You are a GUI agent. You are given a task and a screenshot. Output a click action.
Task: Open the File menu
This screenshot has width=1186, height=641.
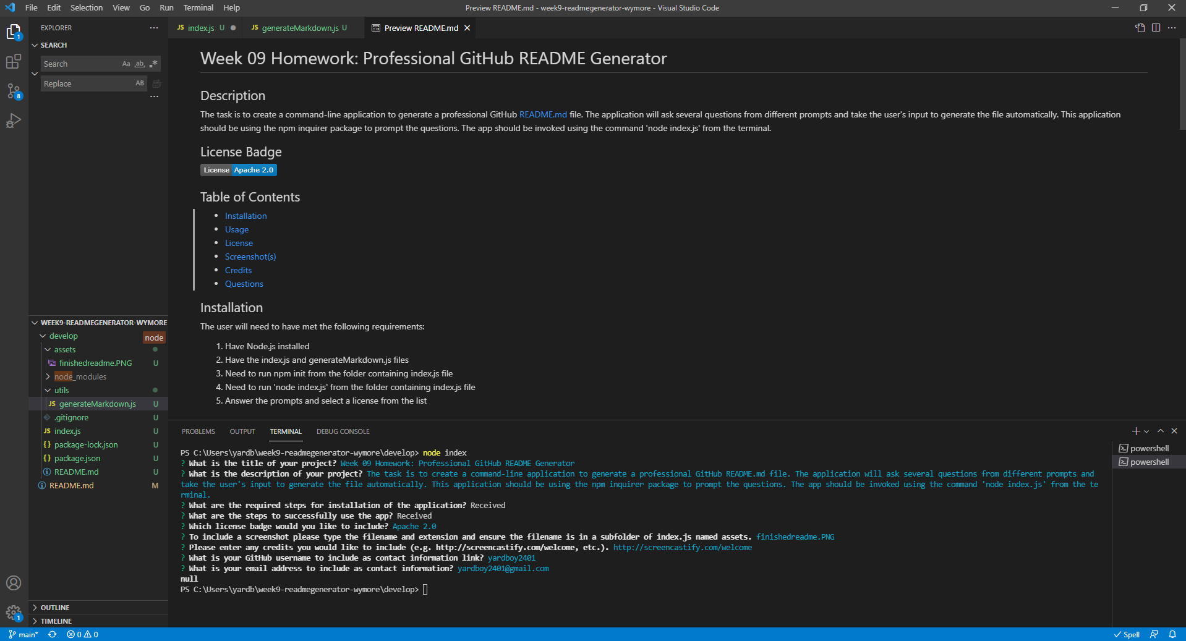coord(32,8)
